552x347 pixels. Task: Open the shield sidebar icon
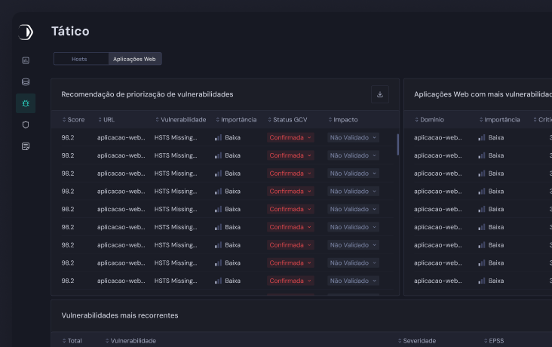[26, 124]
